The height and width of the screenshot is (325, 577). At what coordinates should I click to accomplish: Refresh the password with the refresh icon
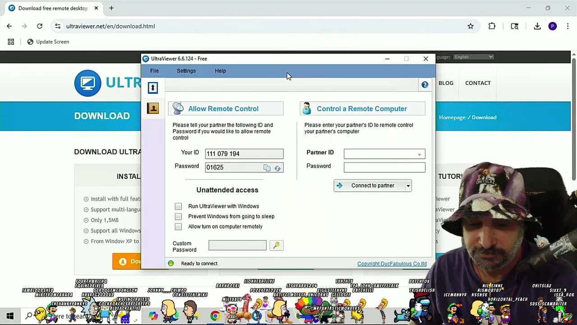pos(277,168)
